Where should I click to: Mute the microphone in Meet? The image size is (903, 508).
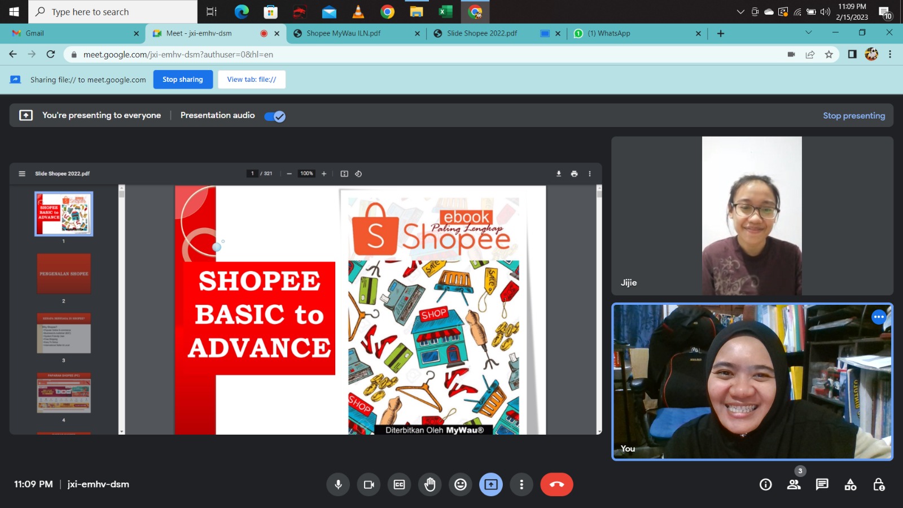pos(338,484)
